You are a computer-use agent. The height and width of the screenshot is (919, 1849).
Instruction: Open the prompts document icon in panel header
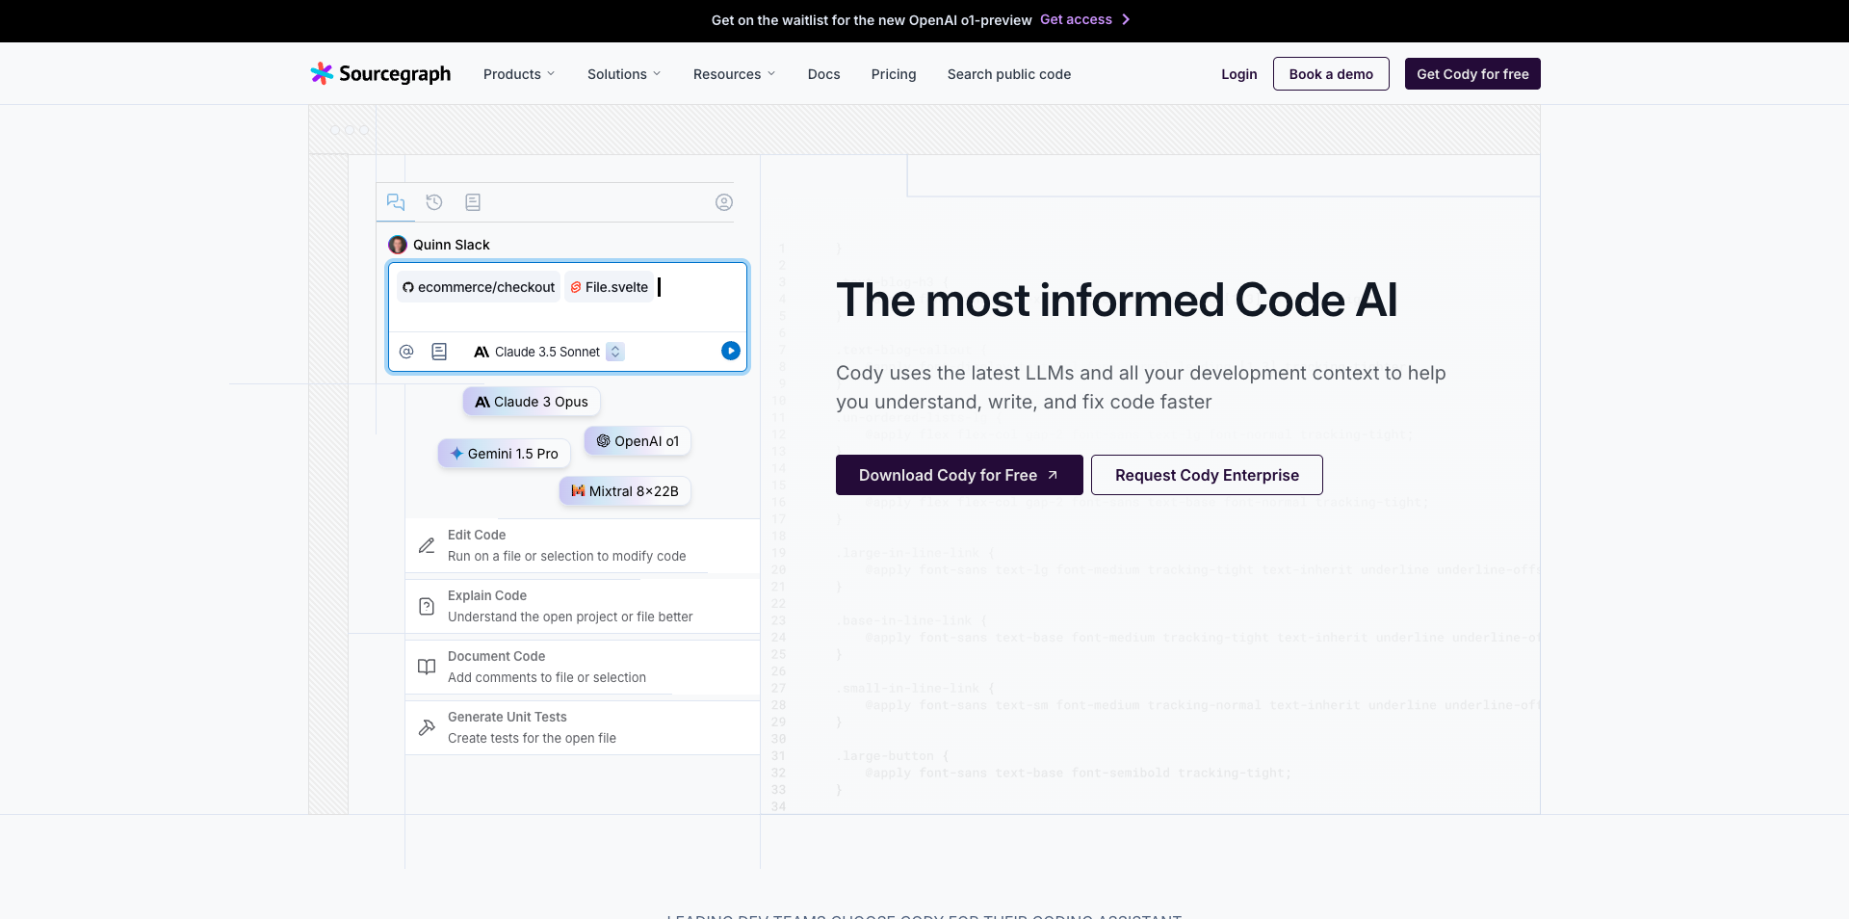[473, 202]
